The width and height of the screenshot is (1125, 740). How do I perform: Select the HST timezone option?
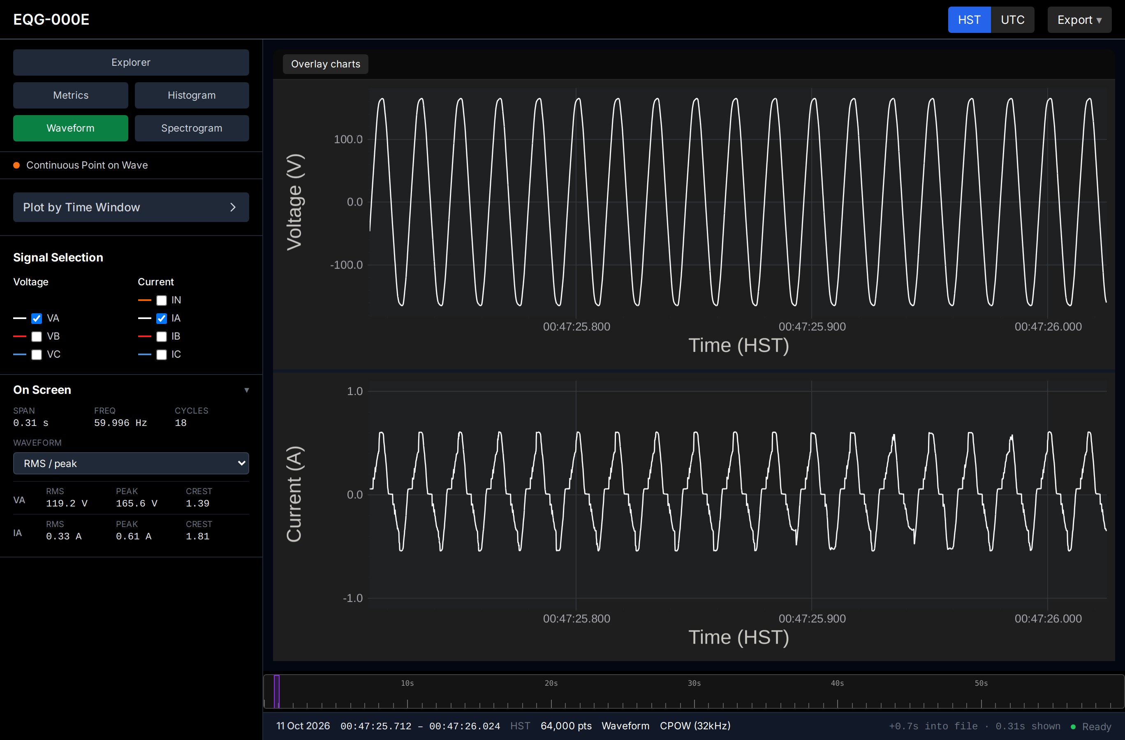969,20
